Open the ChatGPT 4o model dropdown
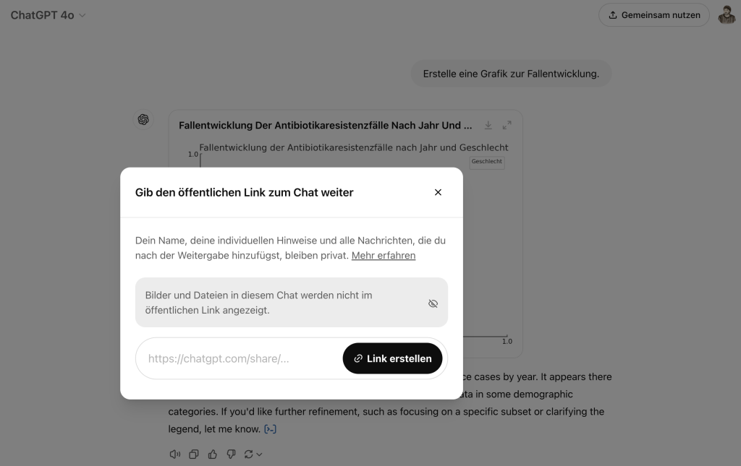 [x=48, y=15]
